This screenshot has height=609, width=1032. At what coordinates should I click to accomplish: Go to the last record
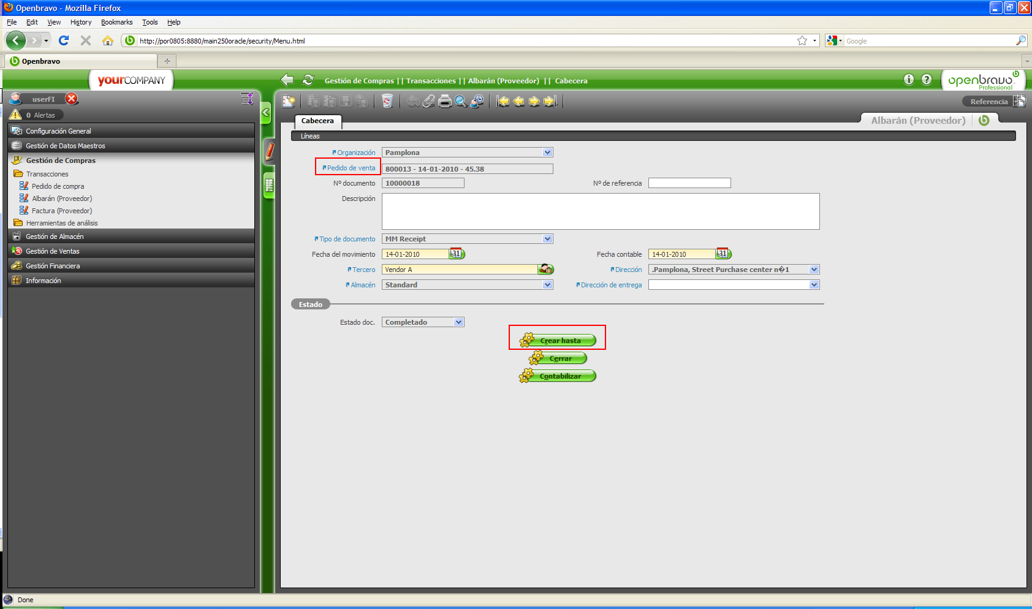coord(550,101)
